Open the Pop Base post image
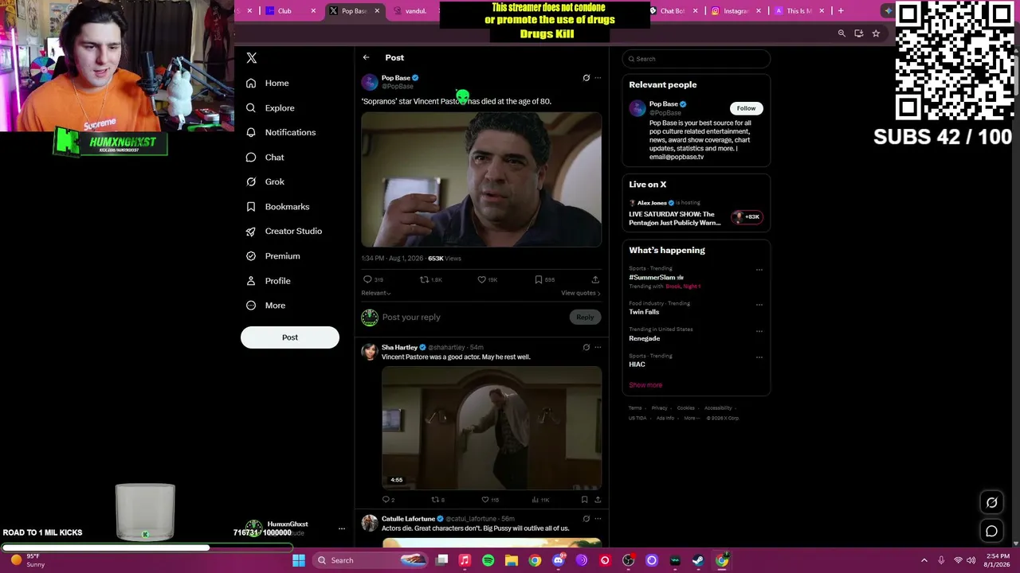This screenshot has height=573, width=1020. pyautogui.click(x=481, y=179)
